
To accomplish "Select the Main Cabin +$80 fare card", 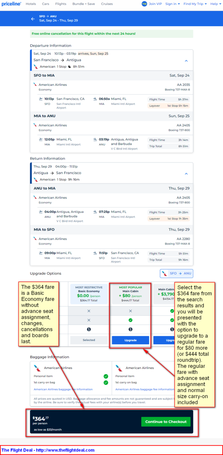I will click(130, 294).
